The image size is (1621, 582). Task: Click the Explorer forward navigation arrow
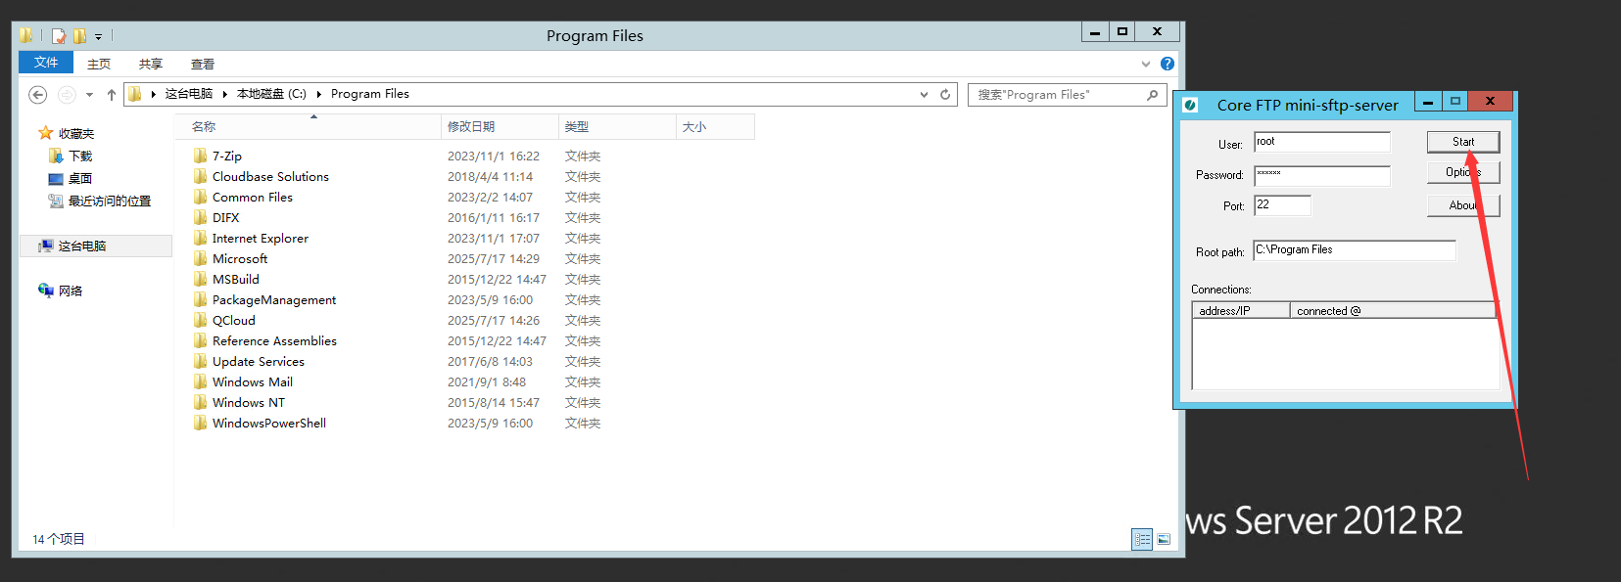tap(67, 95)
